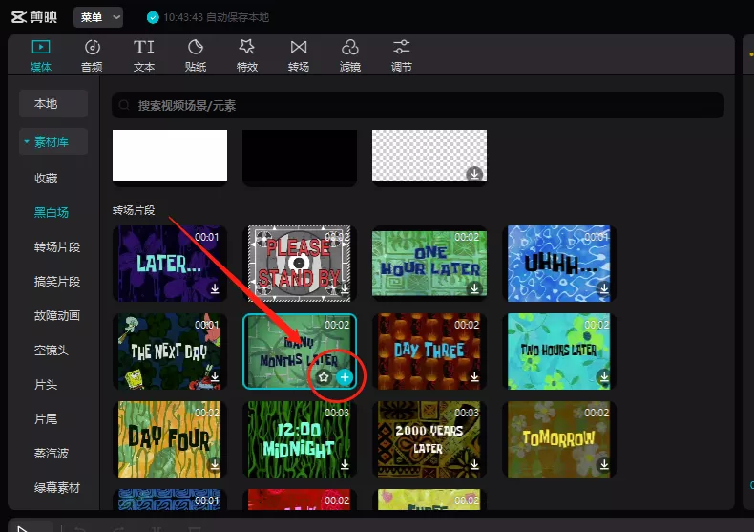Viewport: 754px width, 532px height.
Task: Download the DAY THREE clip
Action: tap(474, 376)
